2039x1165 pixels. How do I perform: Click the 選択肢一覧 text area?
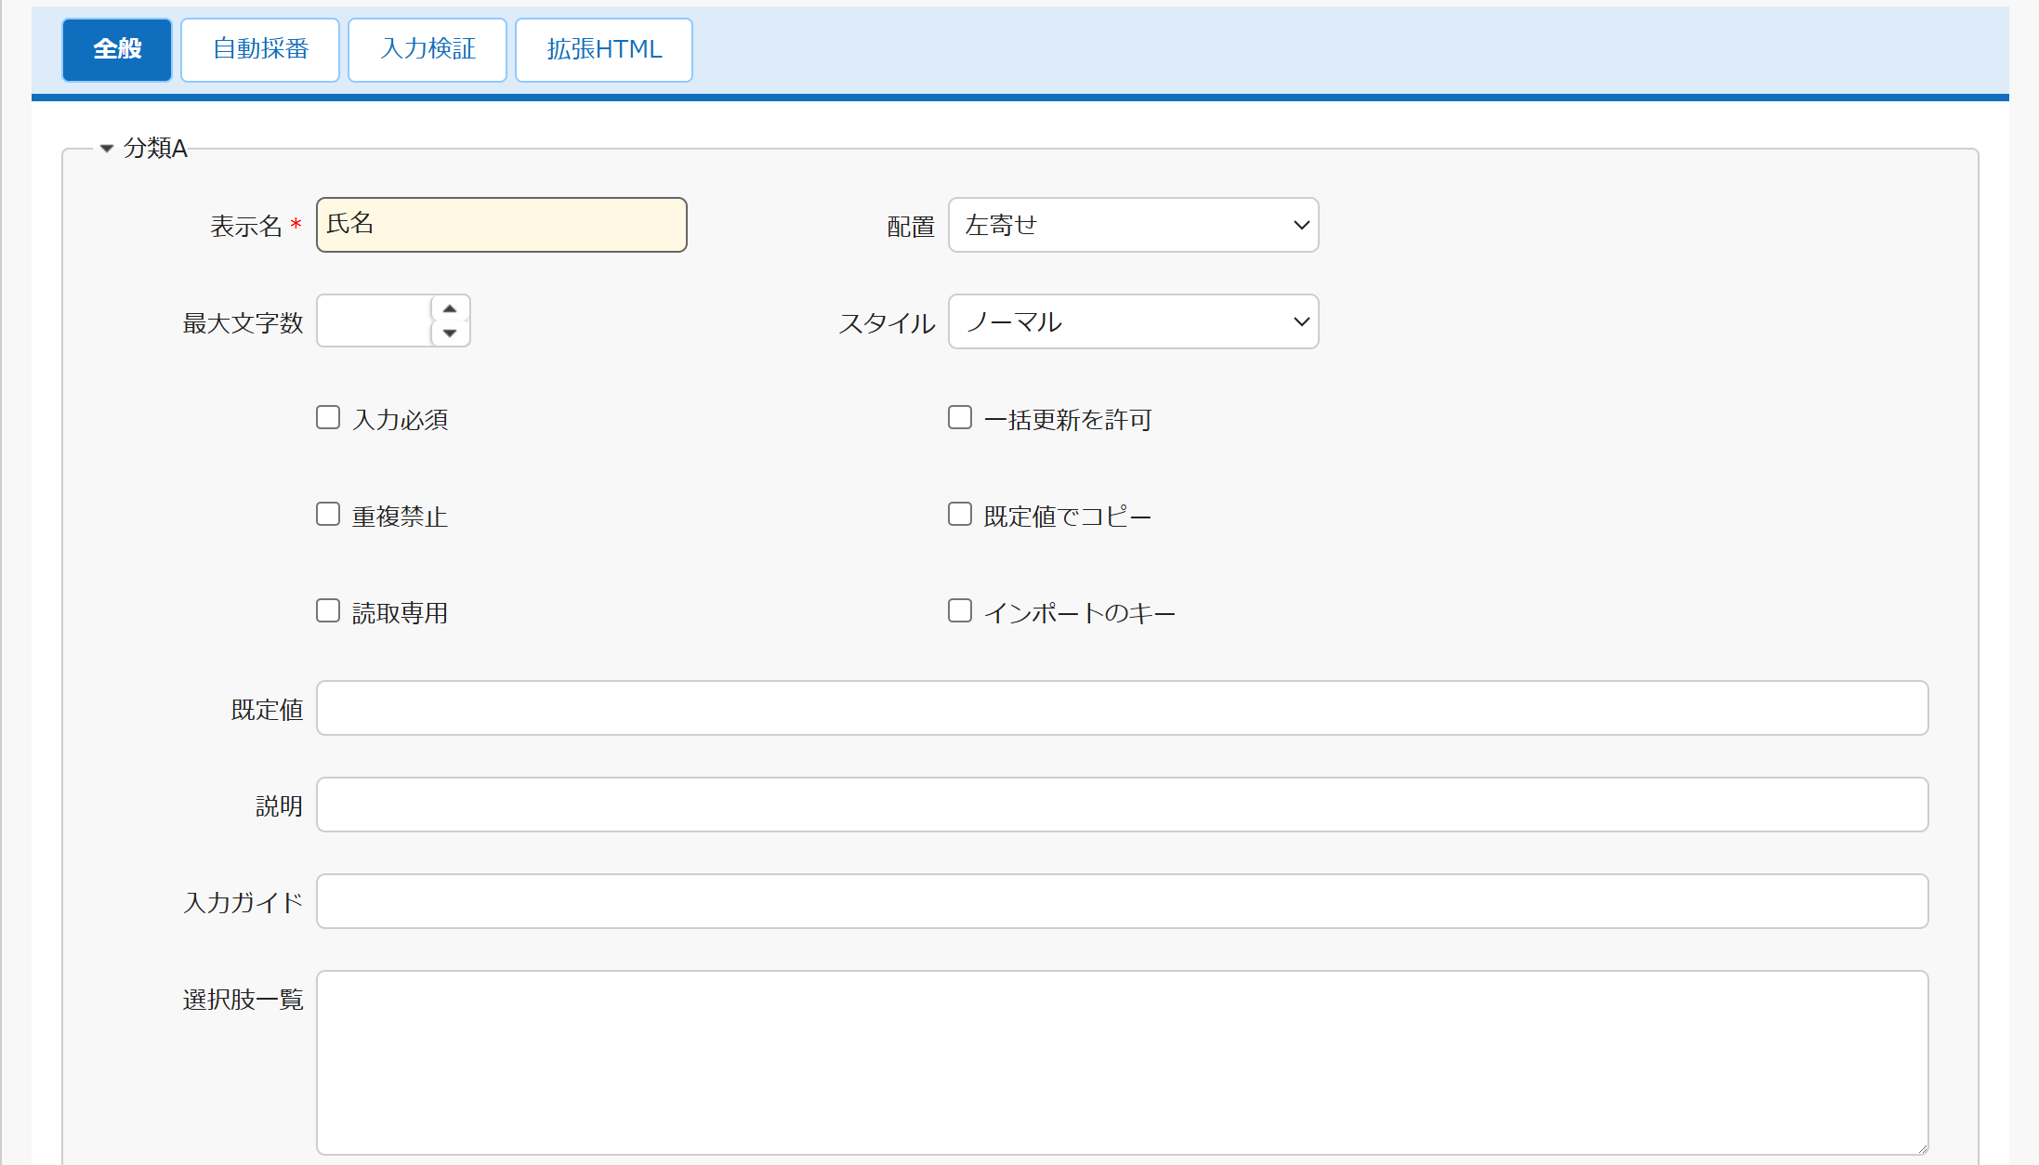pyautogui.click(x=1122, y=1063)
